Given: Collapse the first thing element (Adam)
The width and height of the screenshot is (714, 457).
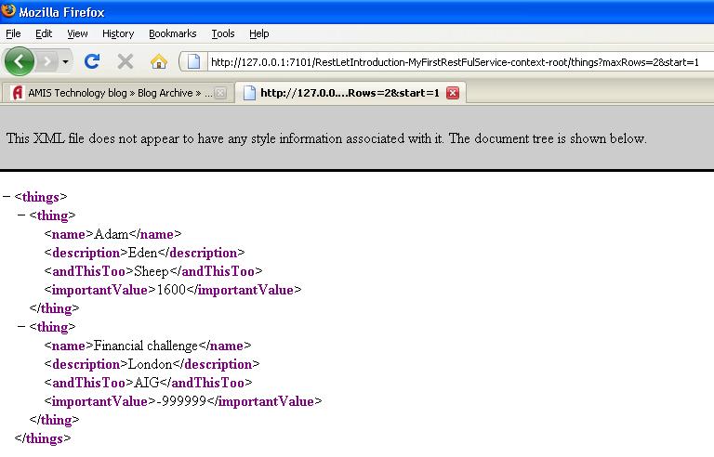Looking at the screenshot, I should (x=21, y=215).
